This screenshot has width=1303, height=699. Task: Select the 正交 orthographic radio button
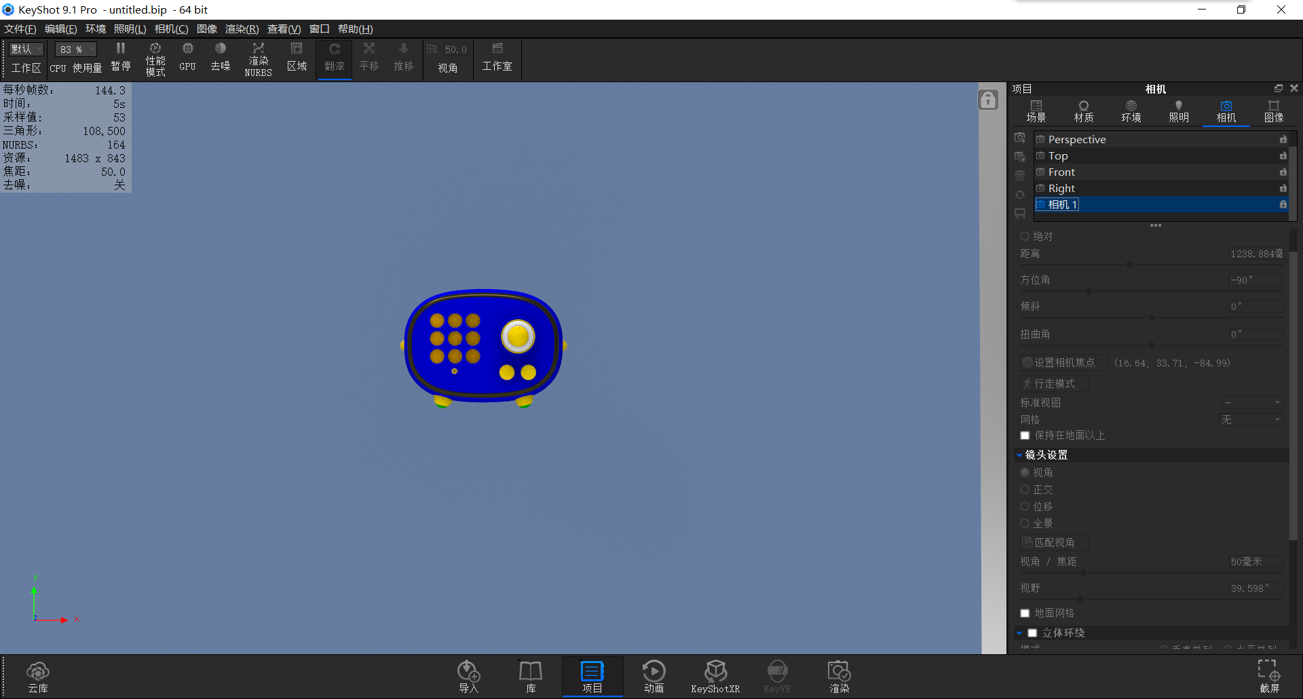click(1025, 489)
